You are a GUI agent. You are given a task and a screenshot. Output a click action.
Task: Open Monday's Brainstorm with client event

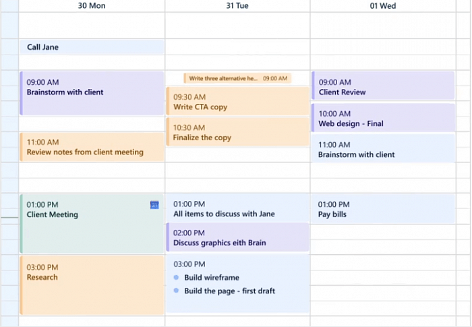92,92
